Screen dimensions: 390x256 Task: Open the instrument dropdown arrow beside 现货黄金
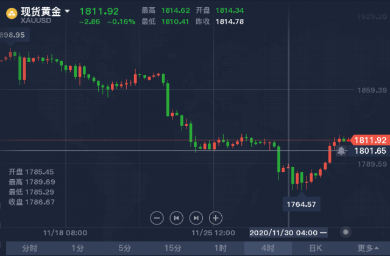coord(67,11)
